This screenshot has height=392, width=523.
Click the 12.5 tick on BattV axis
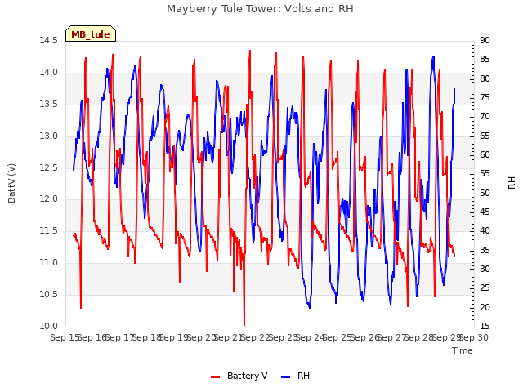point(49,167)
